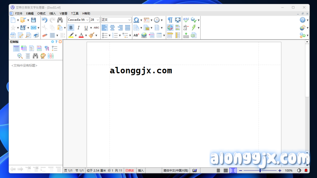
Task: Click the binoculars Find icon in toolbar
Action: point(60,20)
